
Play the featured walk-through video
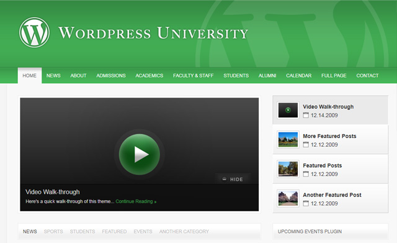click(x=140, y=154)
